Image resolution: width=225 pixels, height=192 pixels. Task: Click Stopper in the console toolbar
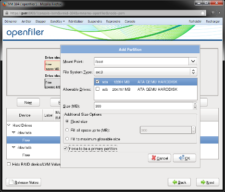[x=41, y=22]
